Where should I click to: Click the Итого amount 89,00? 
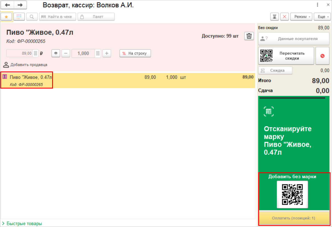click(321, 81)
